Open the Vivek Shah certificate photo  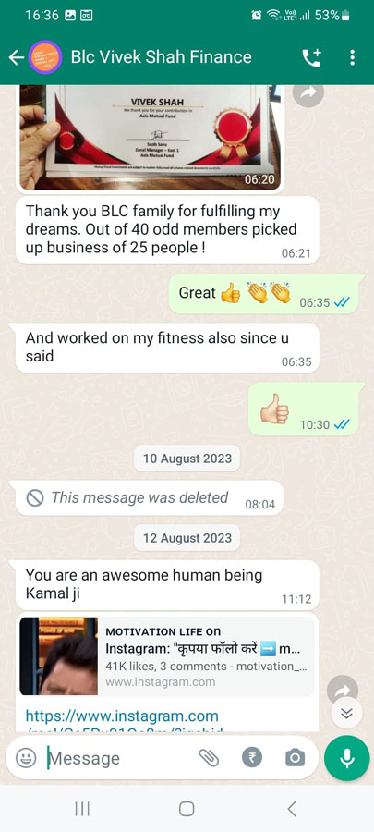click(x=150, y=137)
